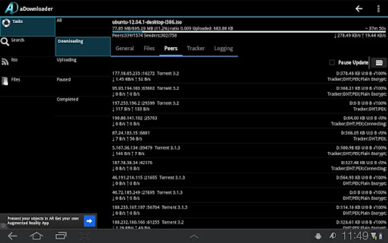Select peer with port 63002
The height and width of the screenshot is (243, 388).
[249, 91]
